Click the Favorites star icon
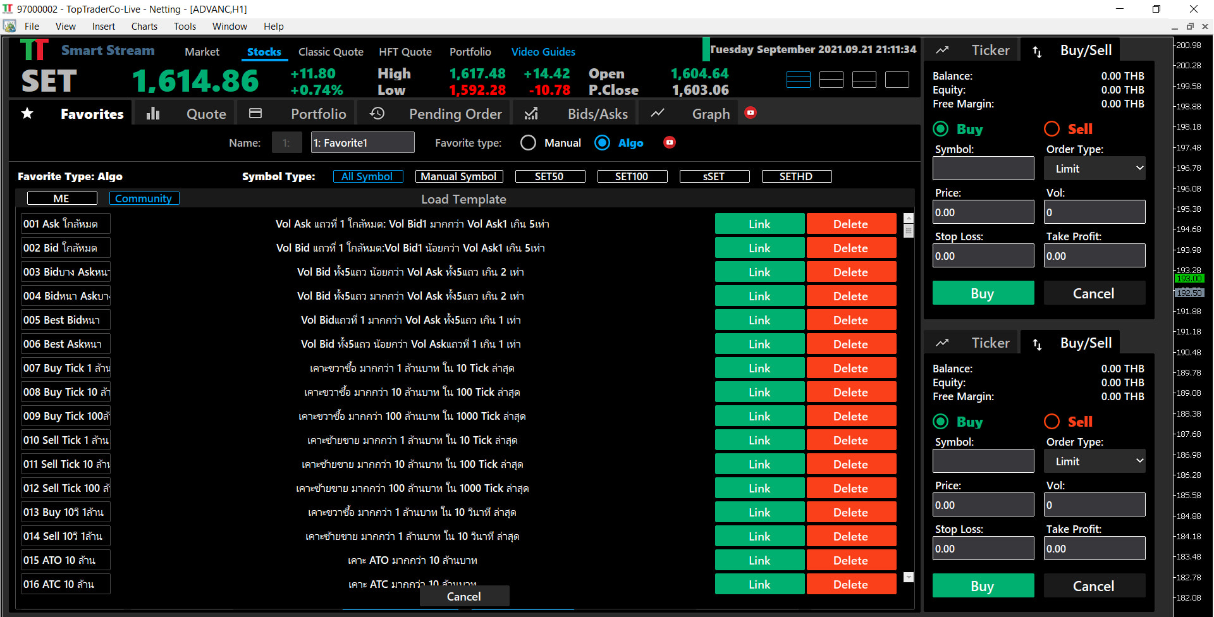Screen dimensions: 1214x617 click(x=27, y=113)
